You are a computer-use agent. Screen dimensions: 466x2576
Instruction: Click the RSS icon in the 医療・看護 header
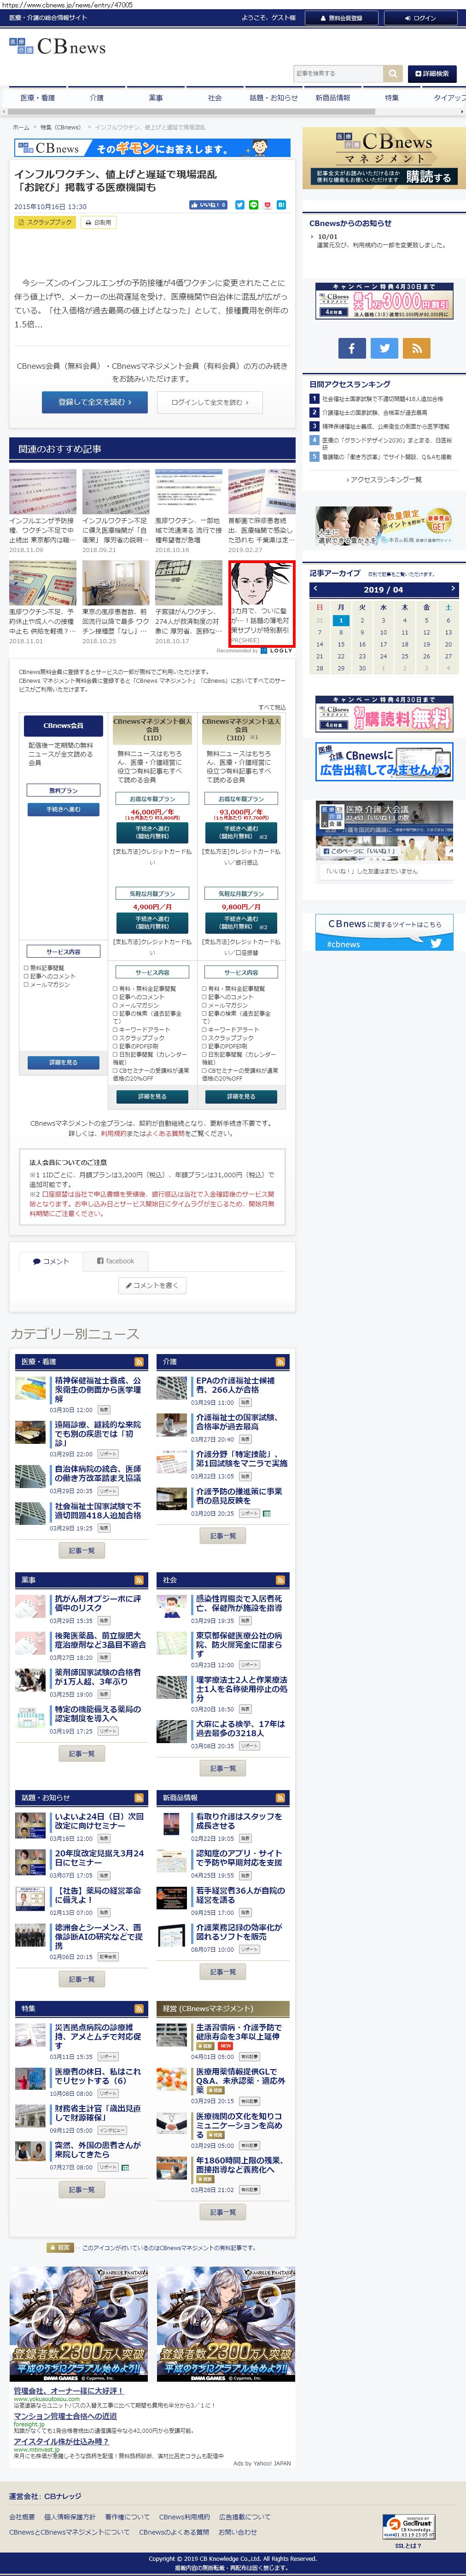pos(139,1362)
